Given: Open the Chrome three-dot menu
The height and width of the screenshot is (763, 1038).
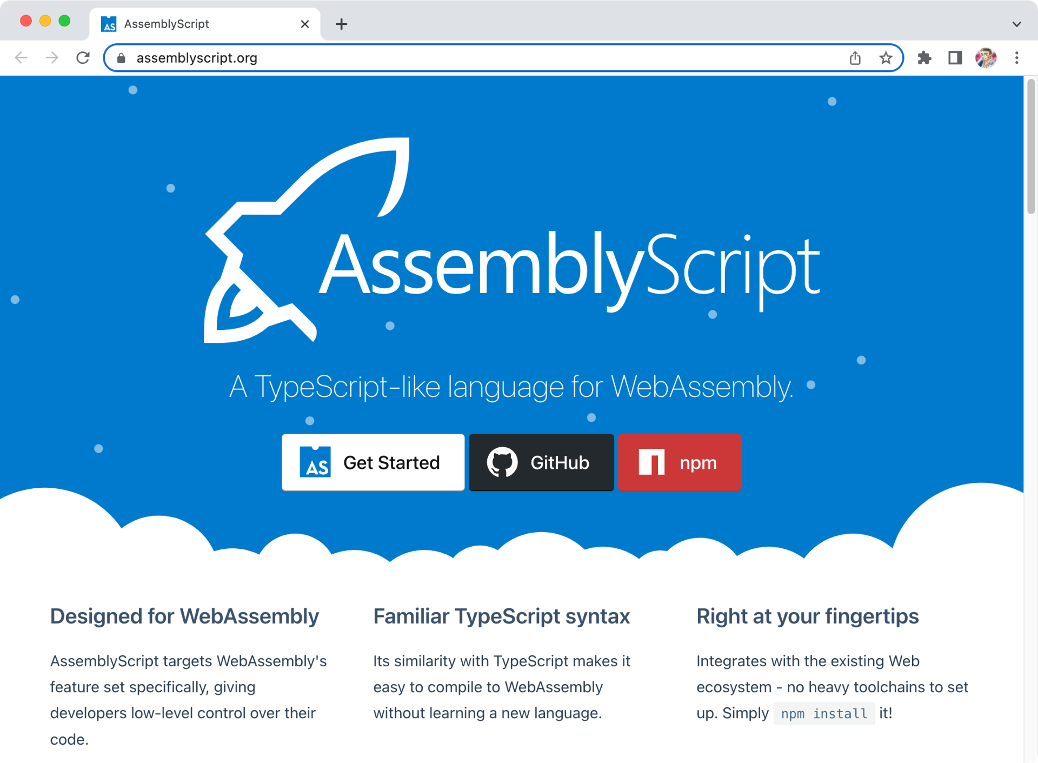Looking at the screenshot, I should coord(1016,58).
